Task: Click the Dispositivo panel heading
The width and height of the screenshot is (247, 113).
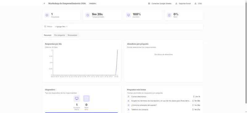Action: tap(50, 90)
